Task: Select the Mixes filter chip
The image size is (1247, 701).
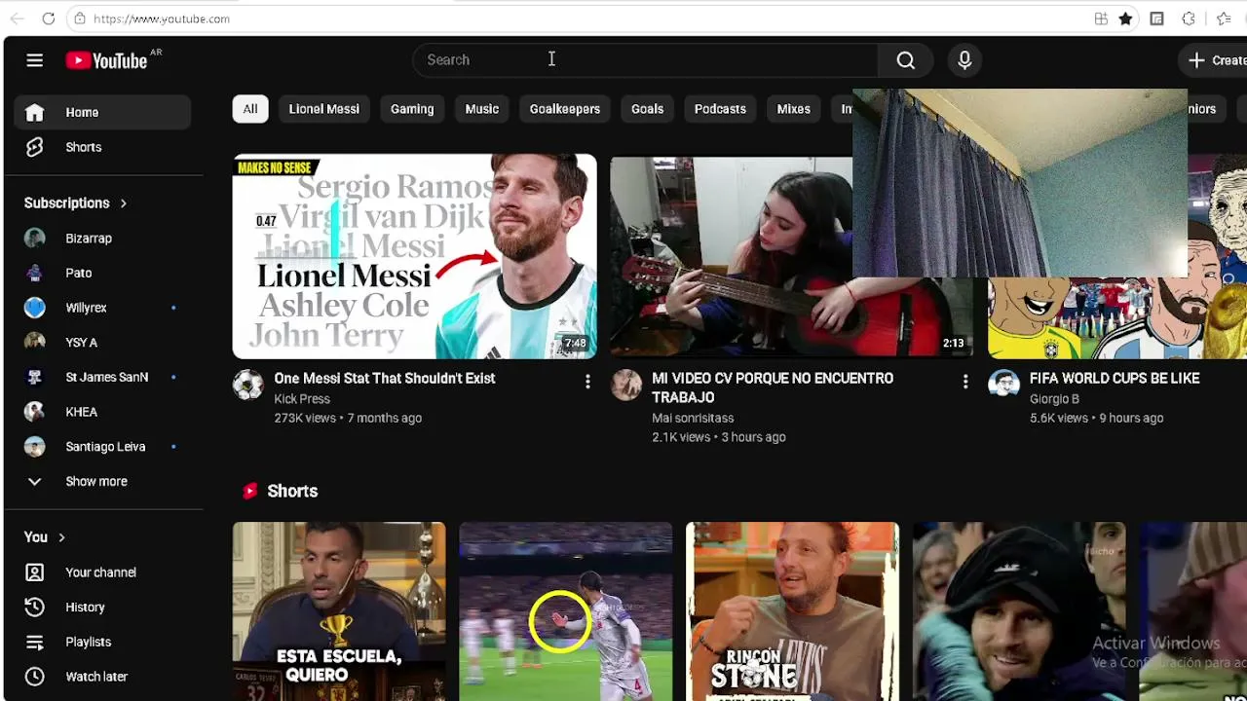Action: coord(794,109)
